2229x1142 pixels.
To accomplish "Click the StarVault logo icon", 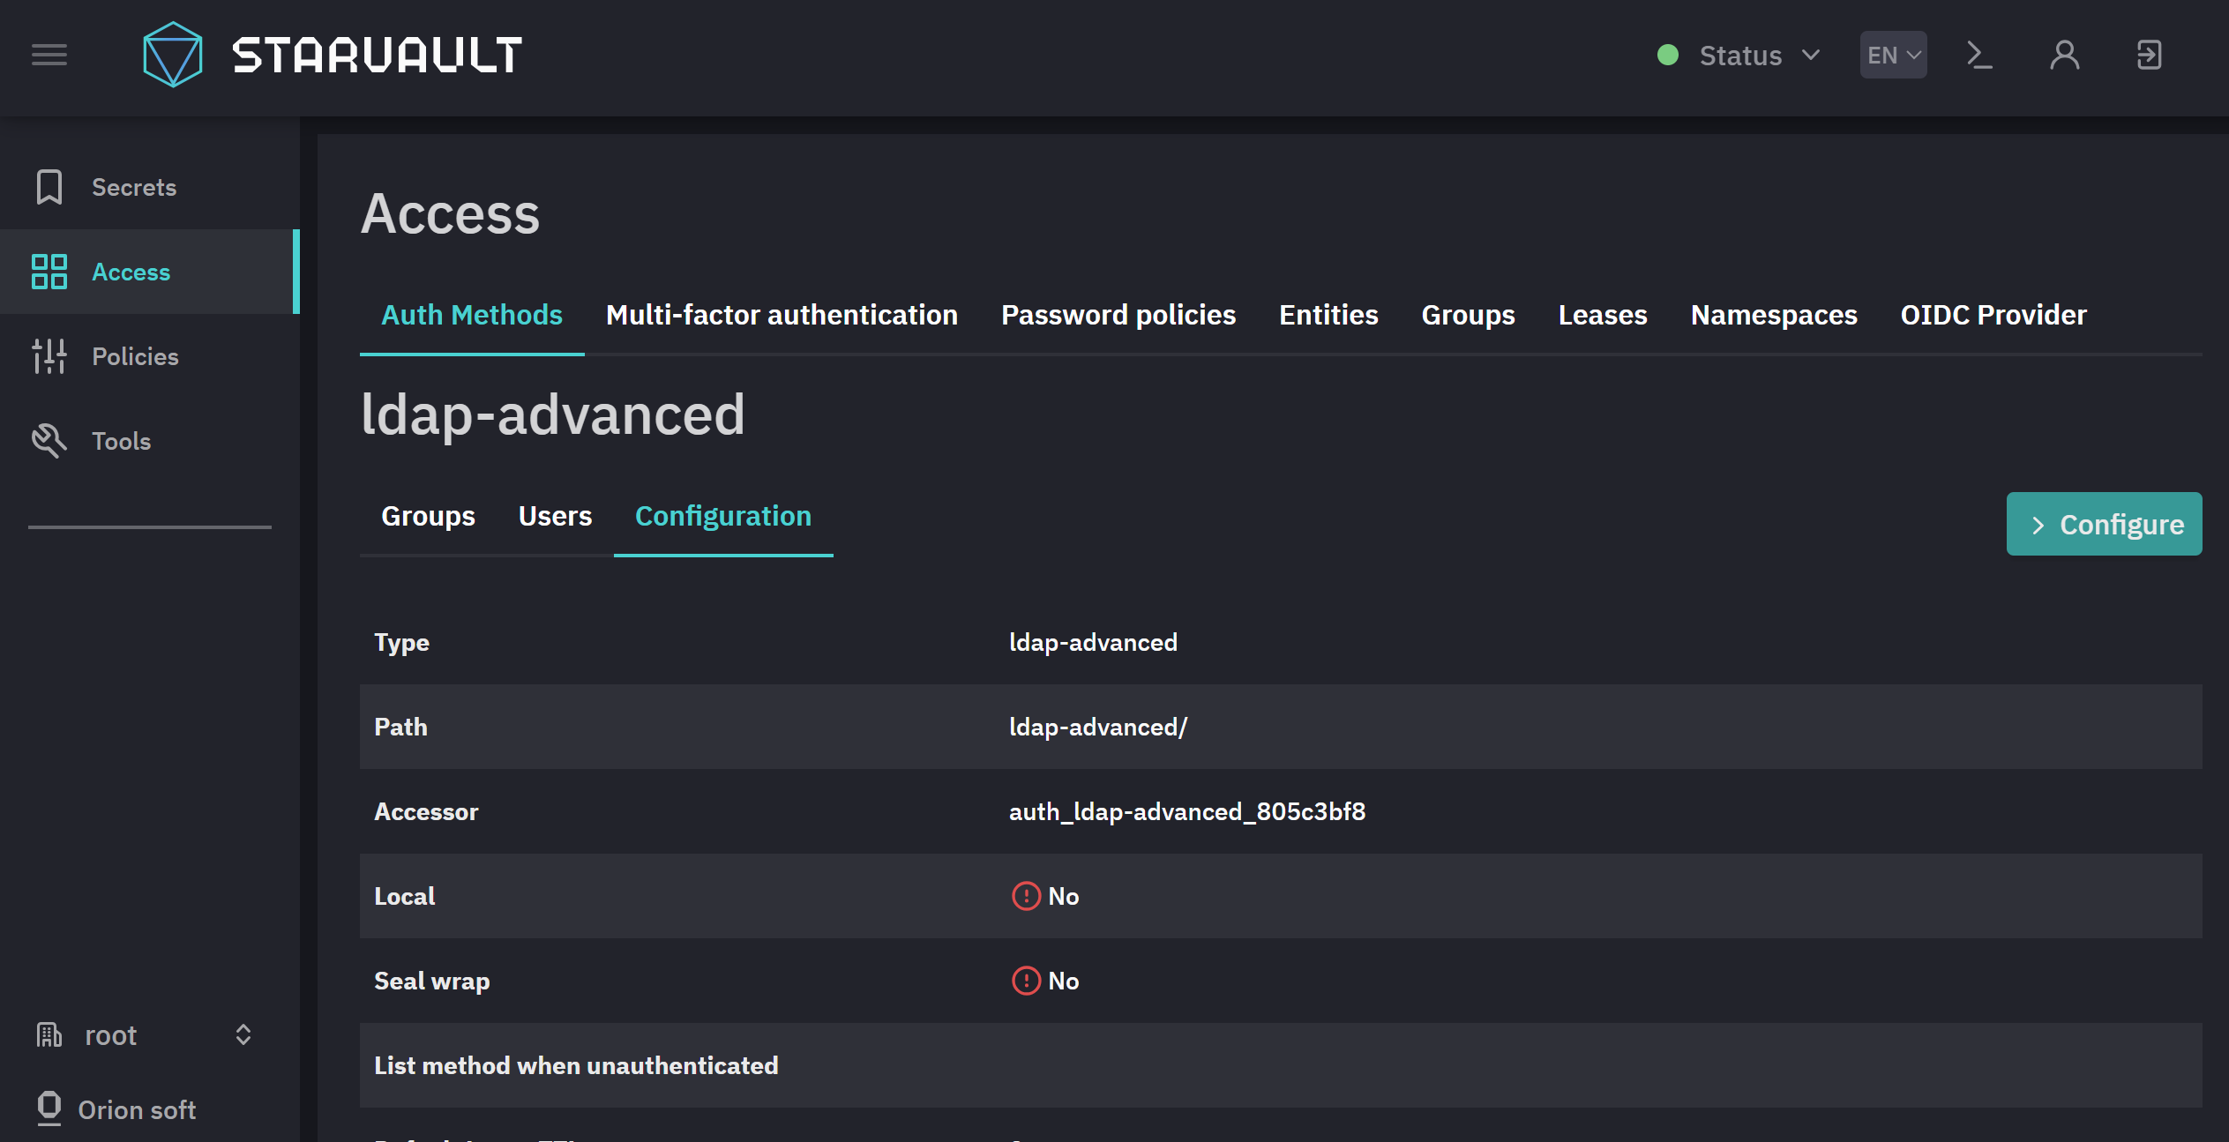I will pyautogui.click(x=173, y=55).
